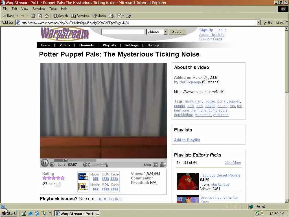This screenshot has width=289, height=217.
Task: Click the page scrollbar down arrow
Action: tap(287, 201)
